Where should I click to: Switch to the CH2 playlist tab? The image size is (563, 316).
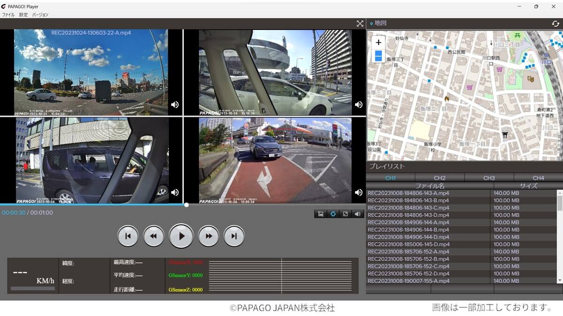pyautogui.click(x=440, y=178)
